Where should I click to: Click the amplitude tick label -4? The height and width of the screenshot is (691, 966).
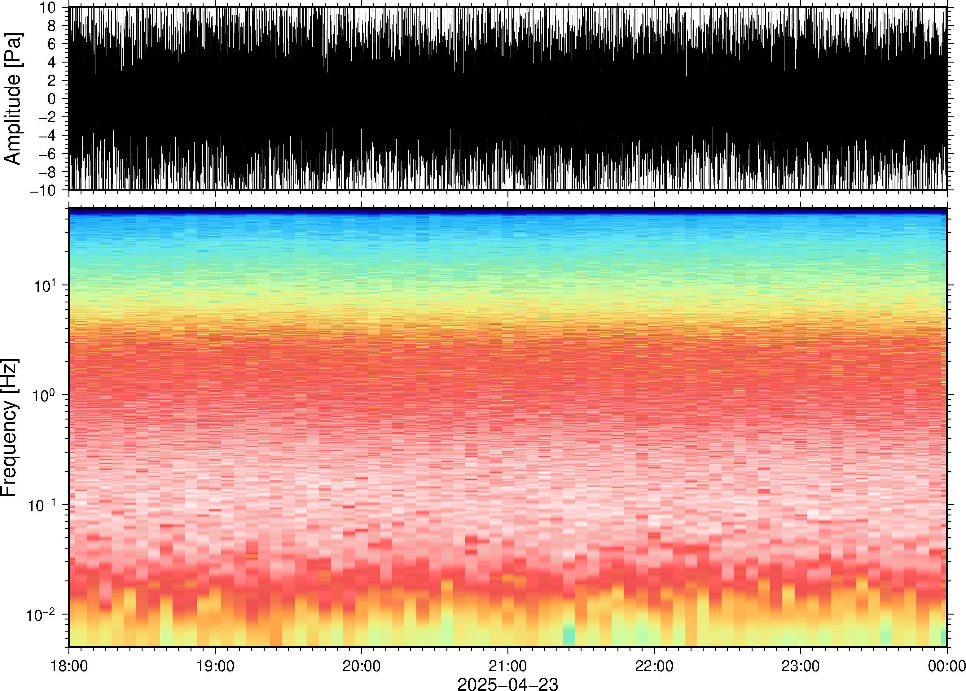pos(48,135)
